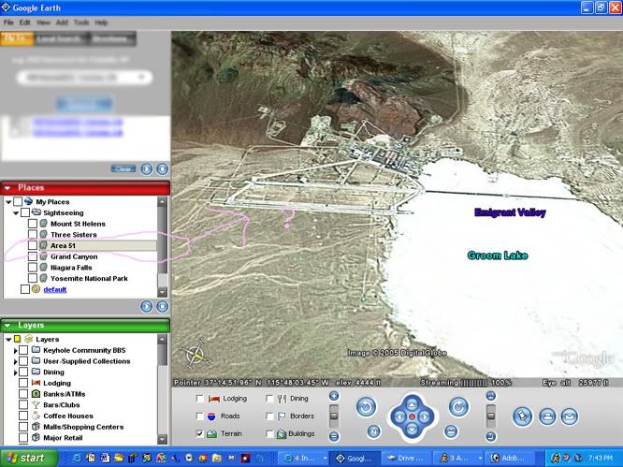The image size is (623, 467).
Task: Enable Buildings checkbox below the map
Action: point(269,433)
